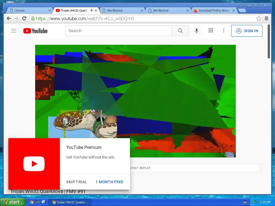This screenshot has height=206, width=275.
Task: Click the red YouTube Premium logo image
Action: point(34,164)
